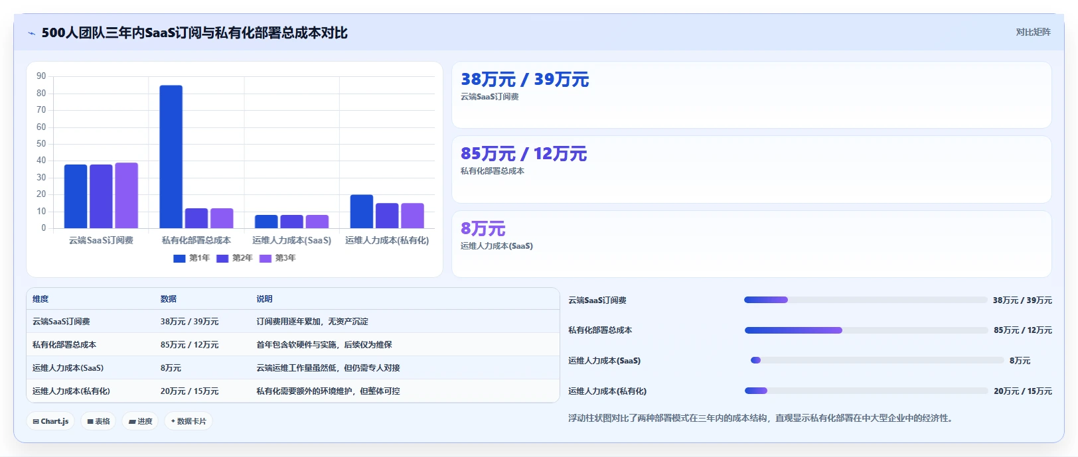
Task: Select the table row cell 运维人力成本(私有化)
Action: (71, 391)
